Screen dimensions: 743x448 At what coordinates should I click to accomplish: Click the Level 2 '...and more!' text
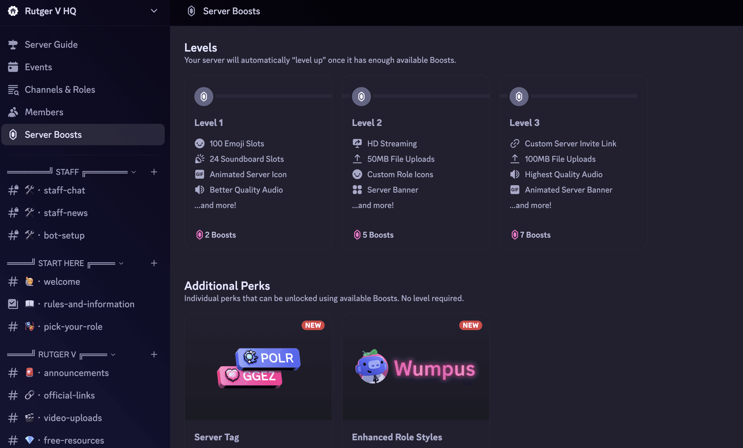[x=373, y=205]
